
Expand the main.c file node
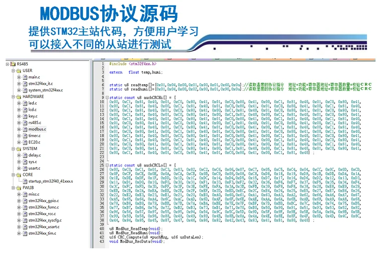[19, 77]
